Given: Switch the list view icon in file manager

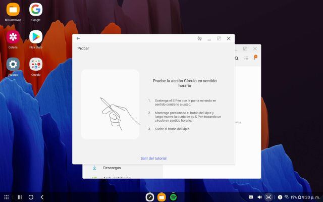Looking at the screenshot, I should (246, 59).
